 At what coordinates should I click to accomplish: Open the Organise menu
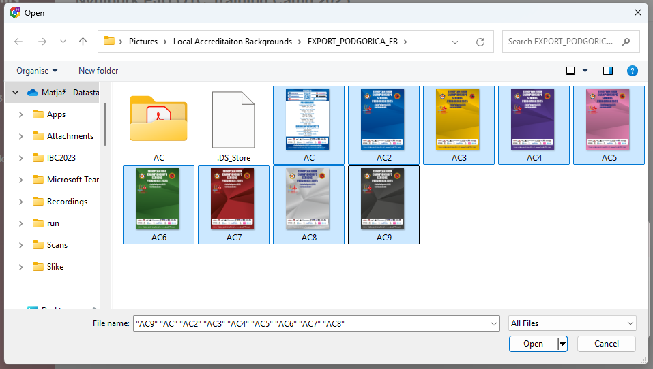click(x=37, y=71)
